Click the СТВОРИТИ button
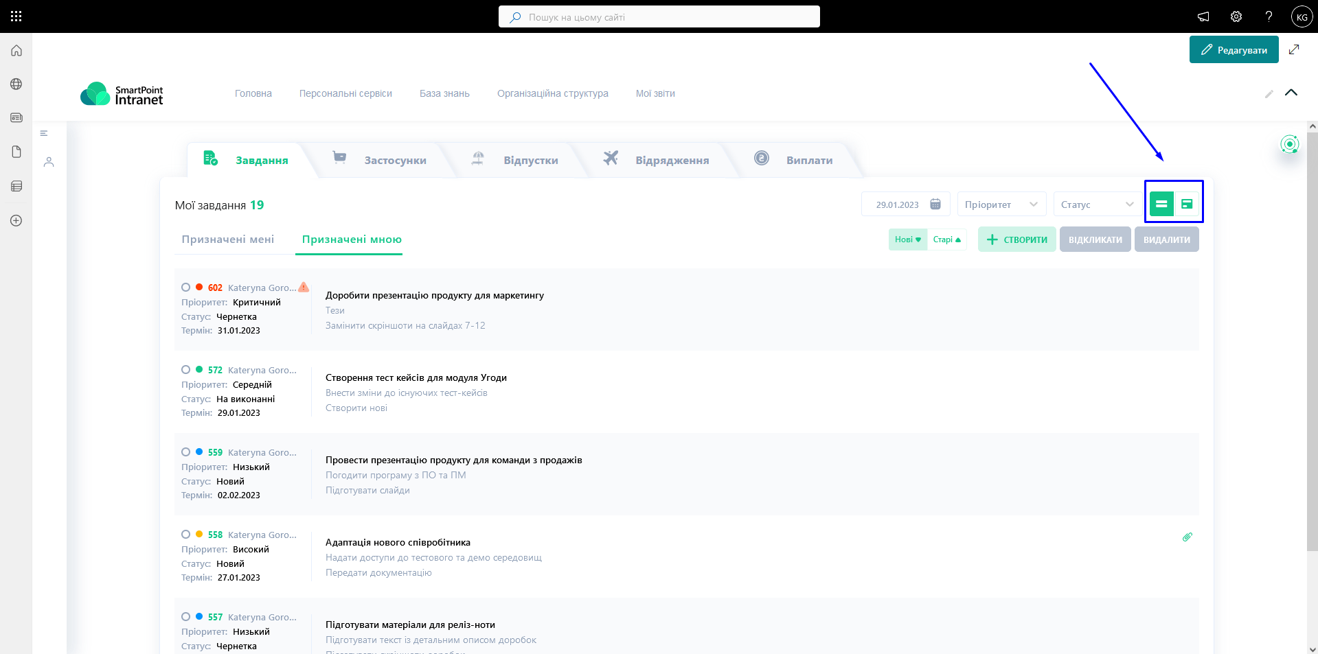 coord(1016,240)
